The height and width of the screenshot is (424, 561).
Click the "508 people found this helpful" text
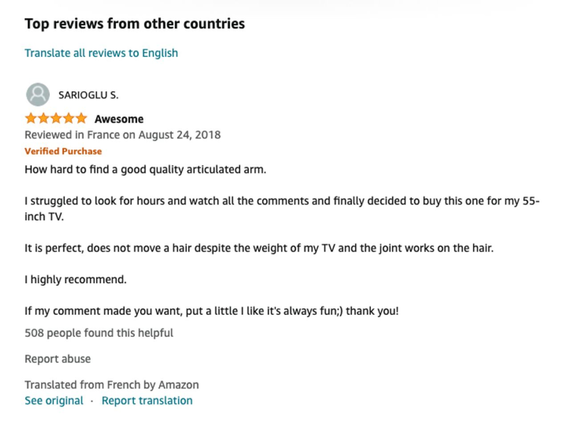[x=99, y=333]
